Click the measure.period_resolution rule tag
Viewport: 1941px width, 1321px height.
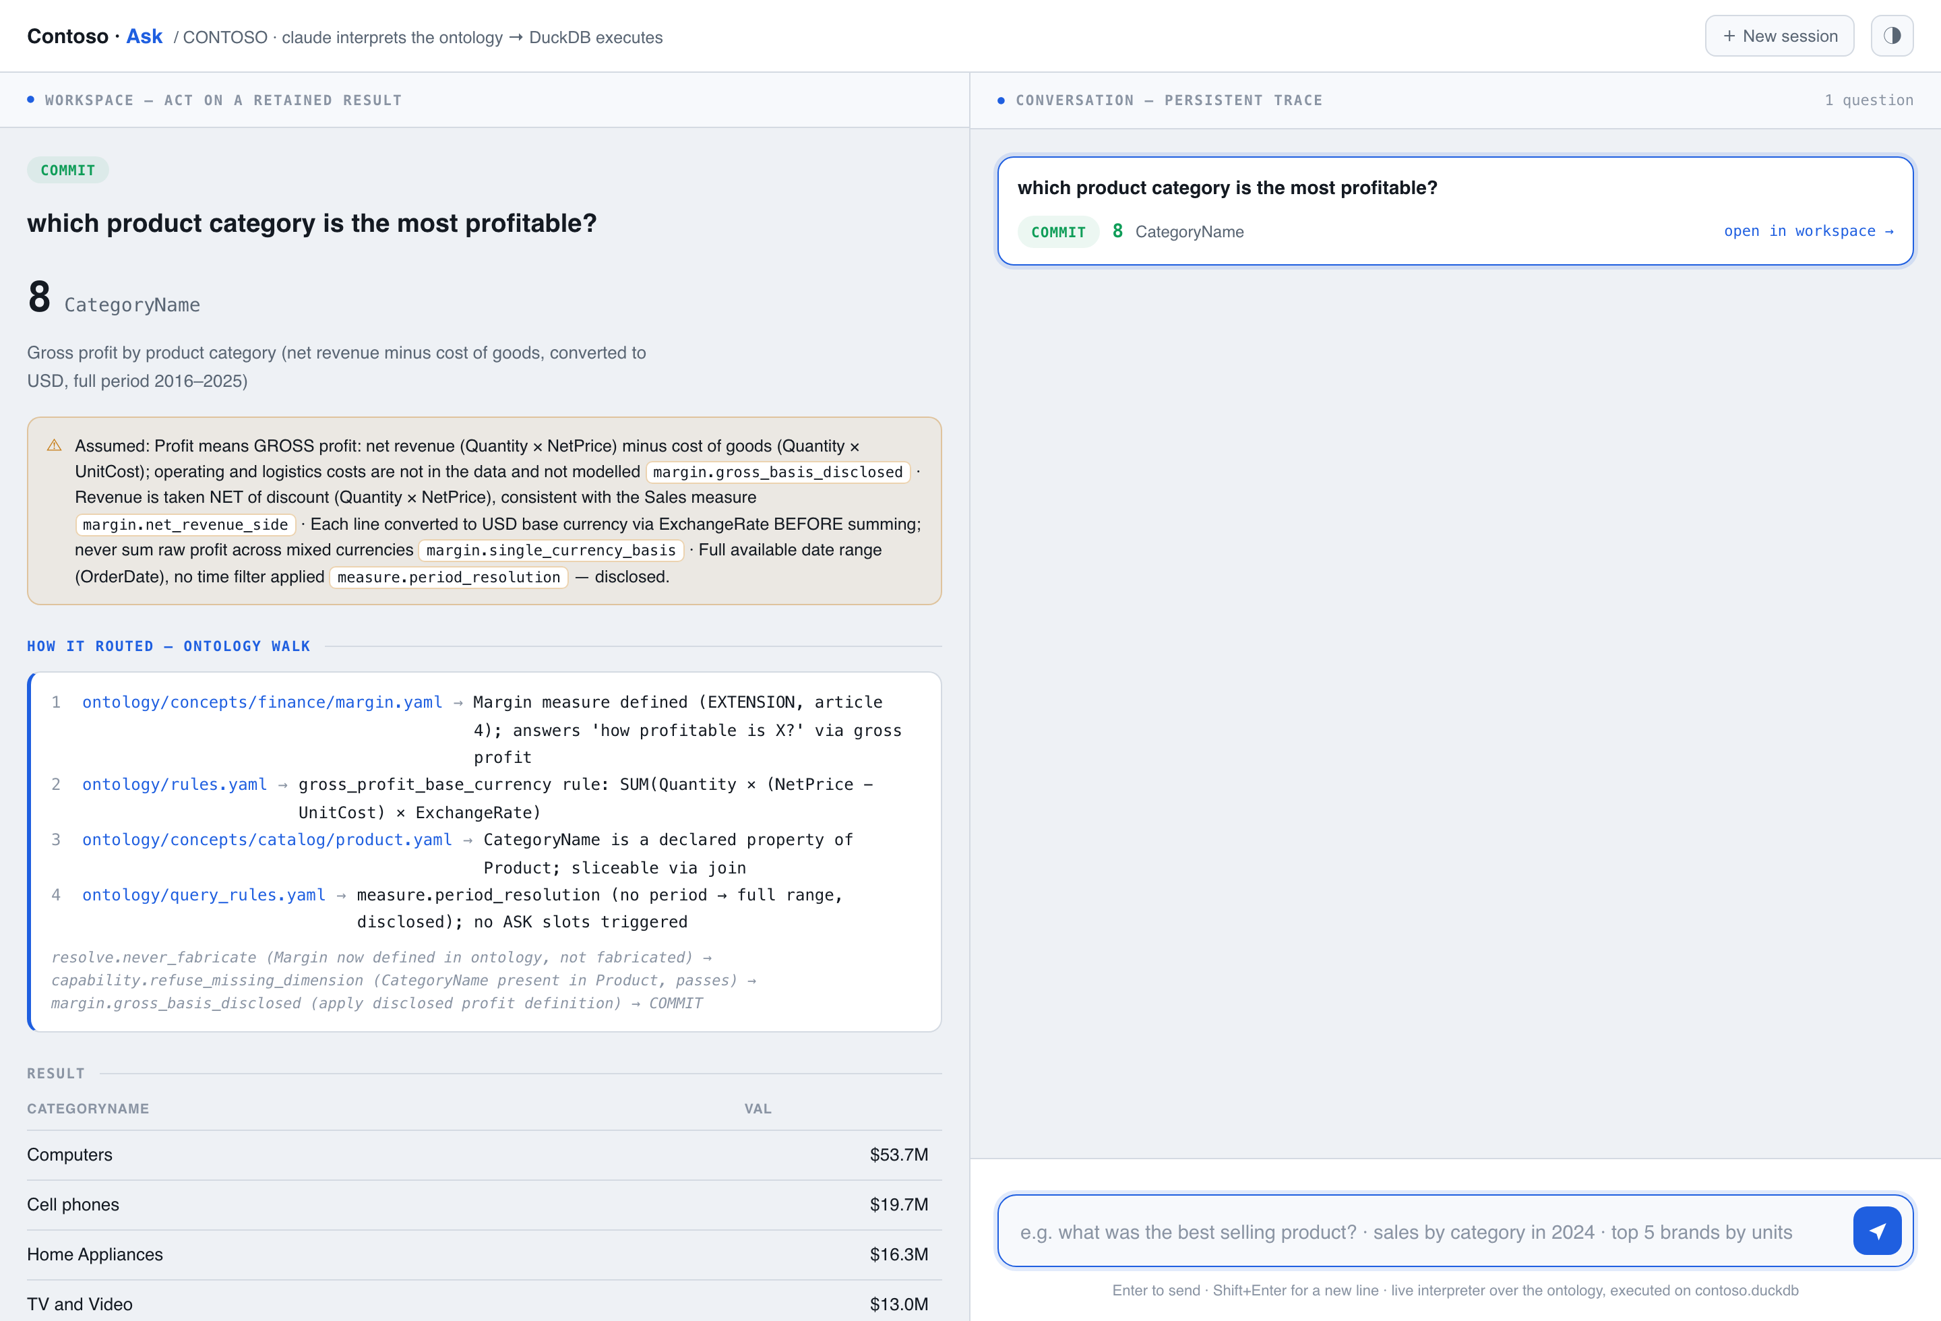448,577
